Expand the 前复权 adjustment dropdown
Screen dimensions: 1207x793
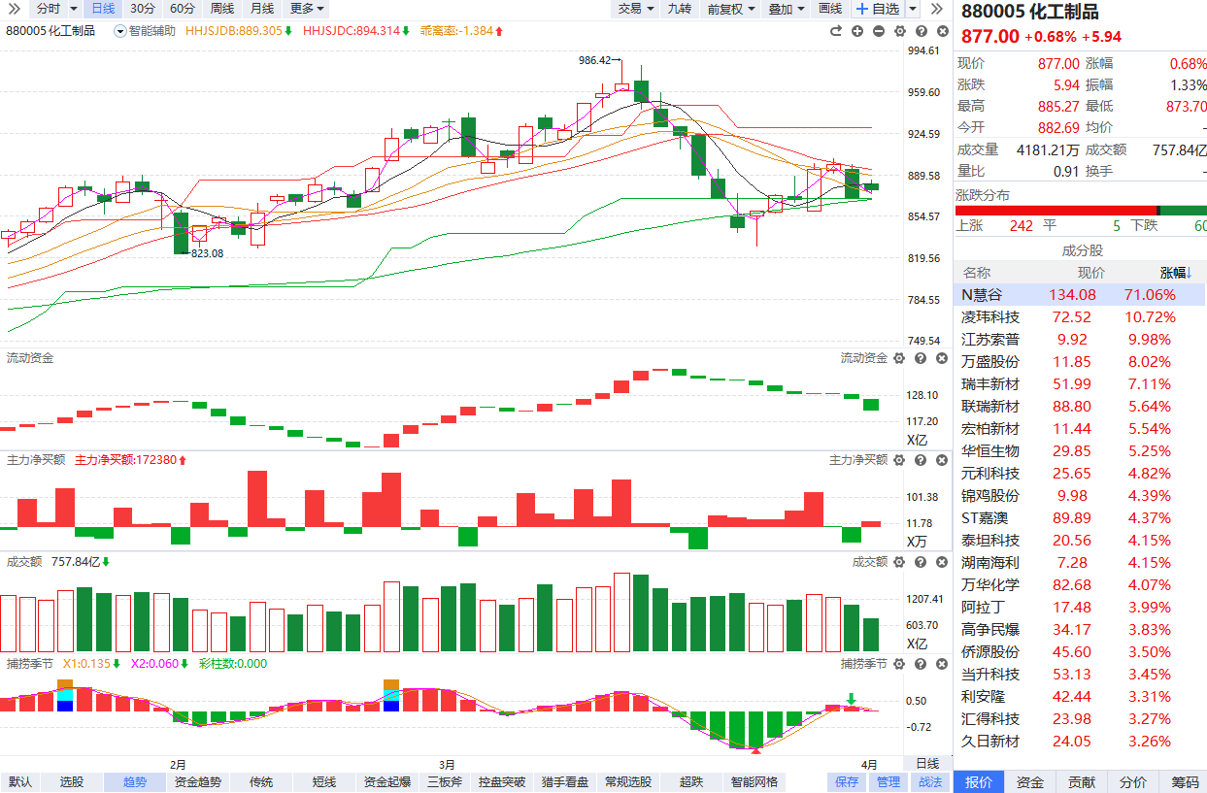click(730, 9)
